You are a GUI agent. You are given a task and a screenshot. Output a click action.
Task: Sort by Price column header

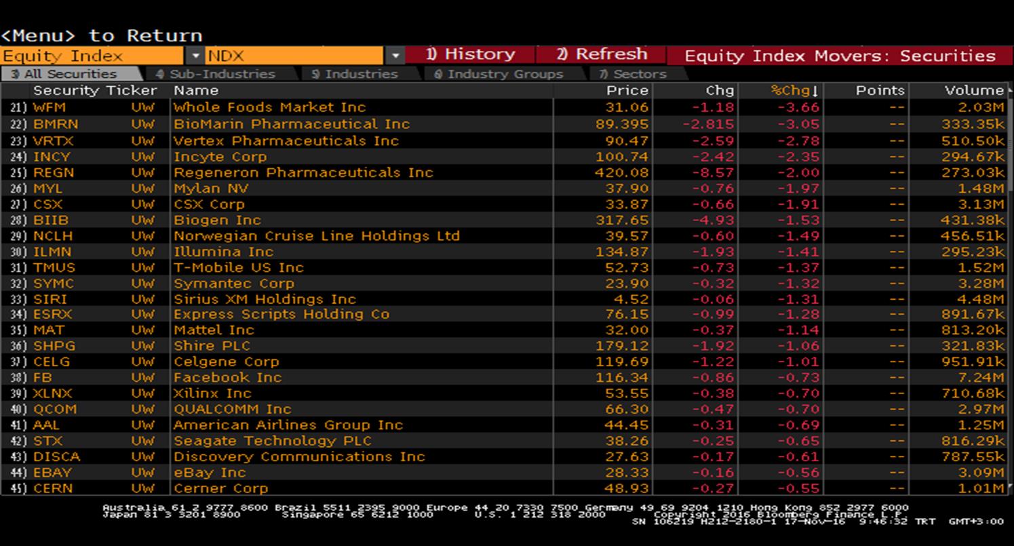click(627, 90)
